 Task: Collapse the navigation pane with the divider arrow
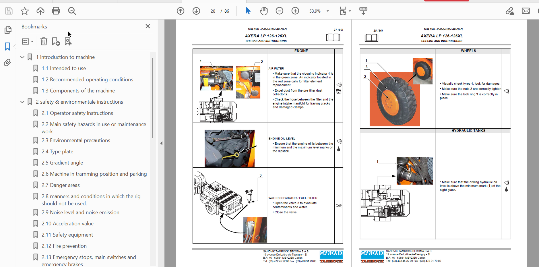(161, 143)
